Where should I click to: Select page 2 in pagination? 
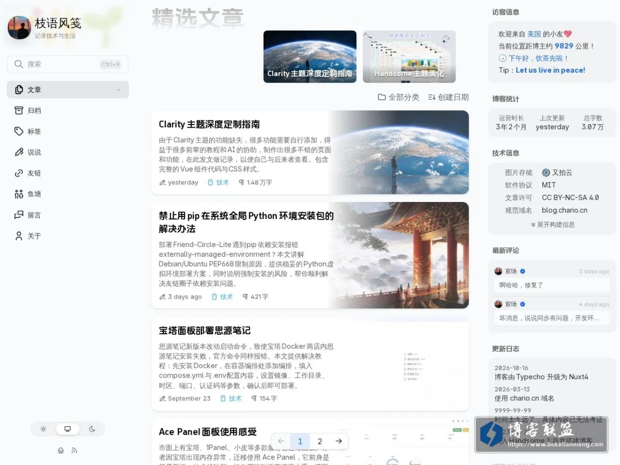[x=320, y=441]
